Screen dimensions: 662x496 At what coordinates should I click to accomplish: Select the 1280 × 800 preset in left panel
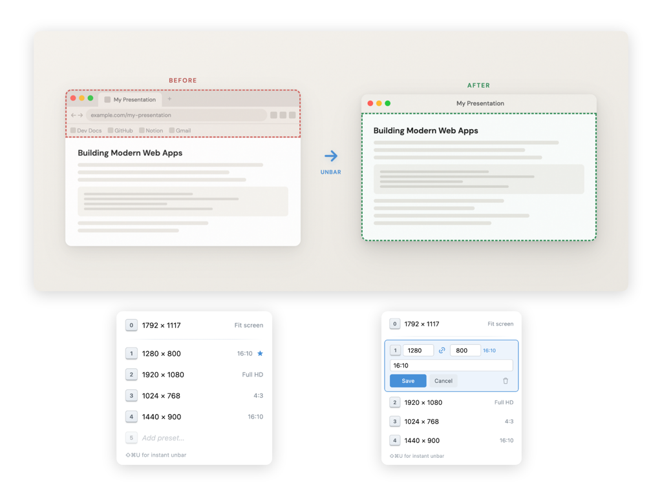click(194, 353)
